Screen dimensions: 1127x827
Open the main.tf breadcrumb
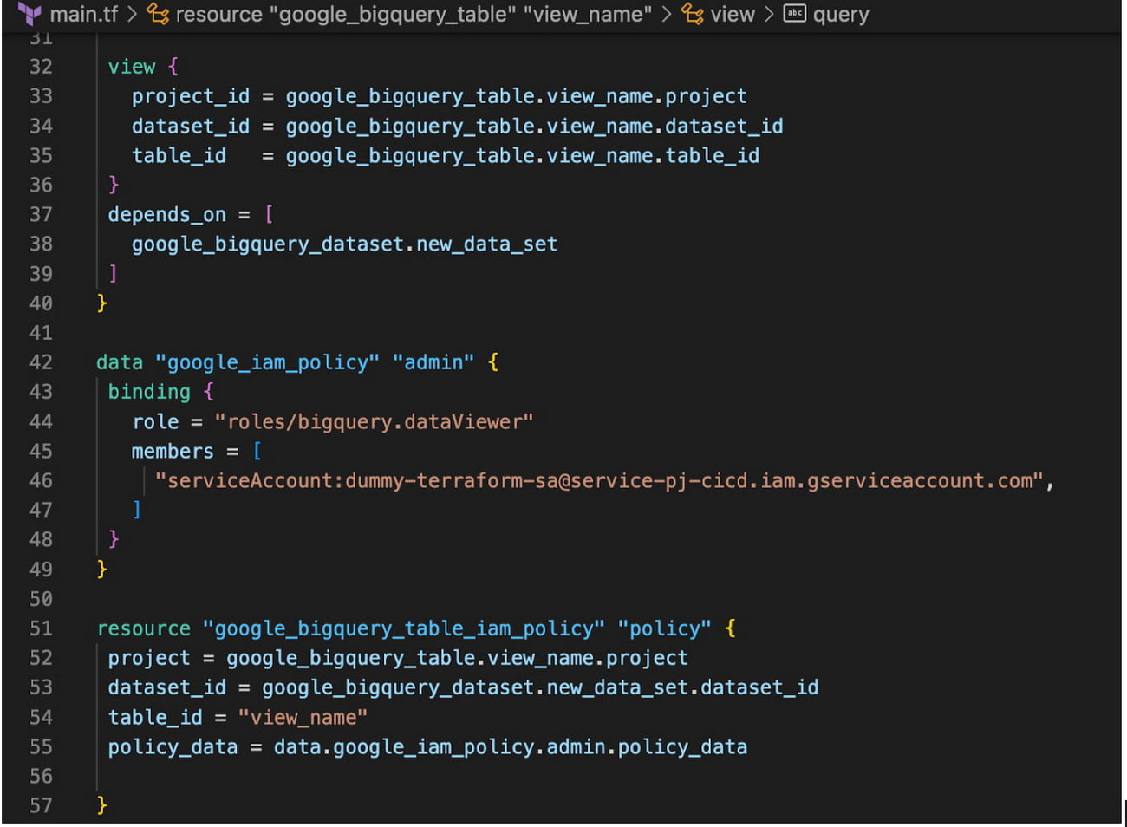[83, 14]
